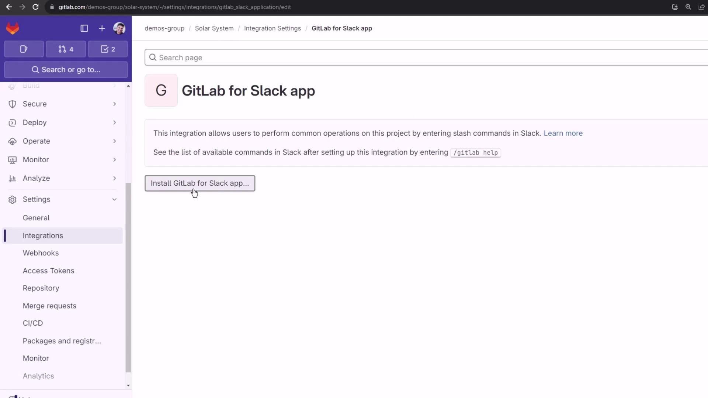Viewport: 708px width, 398px height.
Task: Open the user avatar menu
Action: coord(119,28)
